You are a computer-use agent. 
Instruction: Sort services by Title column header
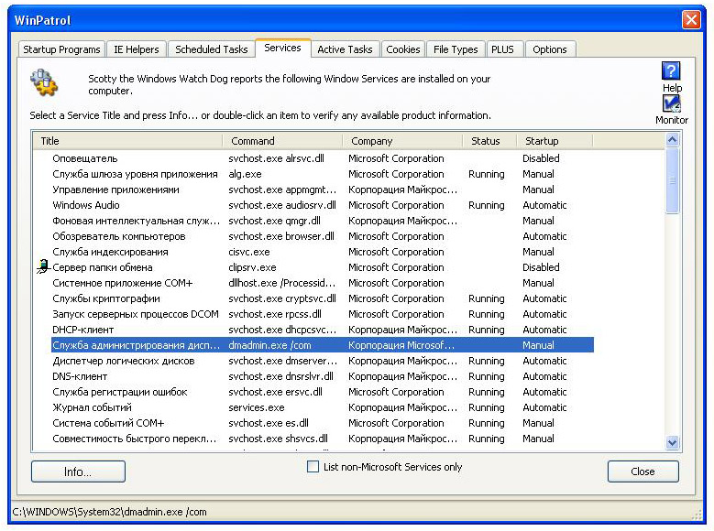pos(127,141)
